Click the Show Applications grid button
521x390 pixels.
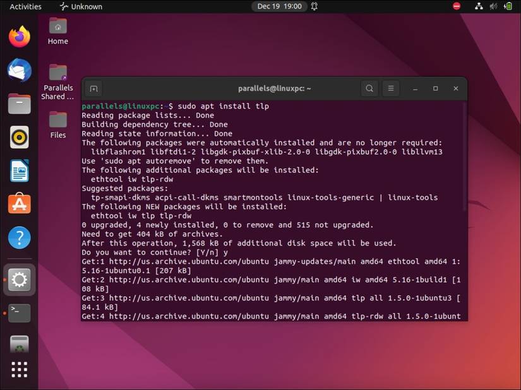19,370
